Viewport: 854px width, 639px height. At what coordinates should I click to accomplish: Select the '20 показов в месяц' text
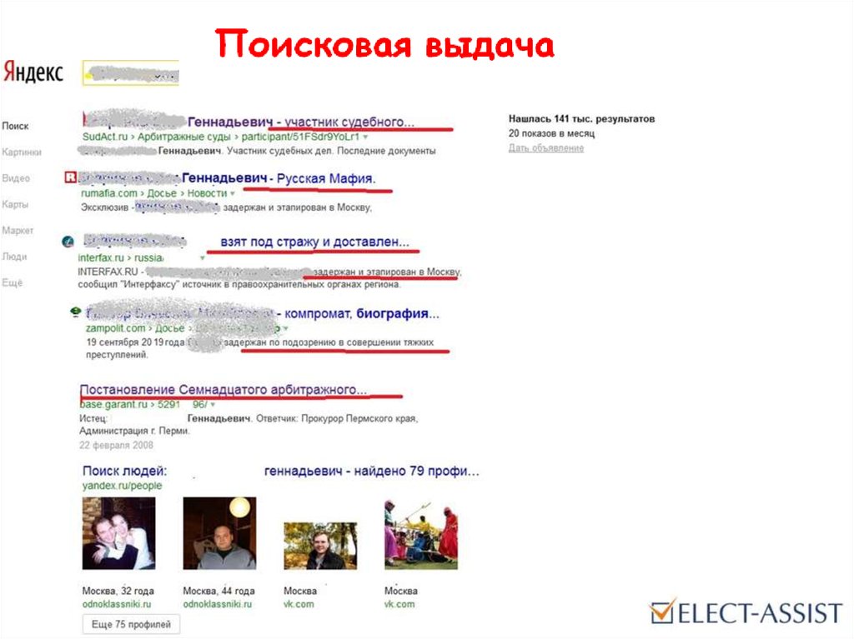[x=552, y=133]
